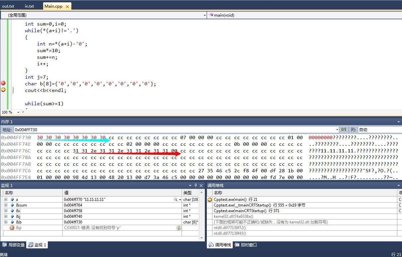Viewport: 402px width, 257px height.
Task: Close the Main.cpp tab
Action: [68, 6]
